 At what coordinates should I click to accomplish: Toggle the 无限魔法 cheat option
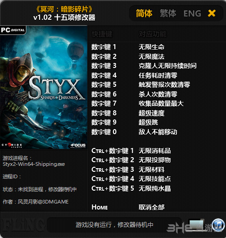pos(152,57)
